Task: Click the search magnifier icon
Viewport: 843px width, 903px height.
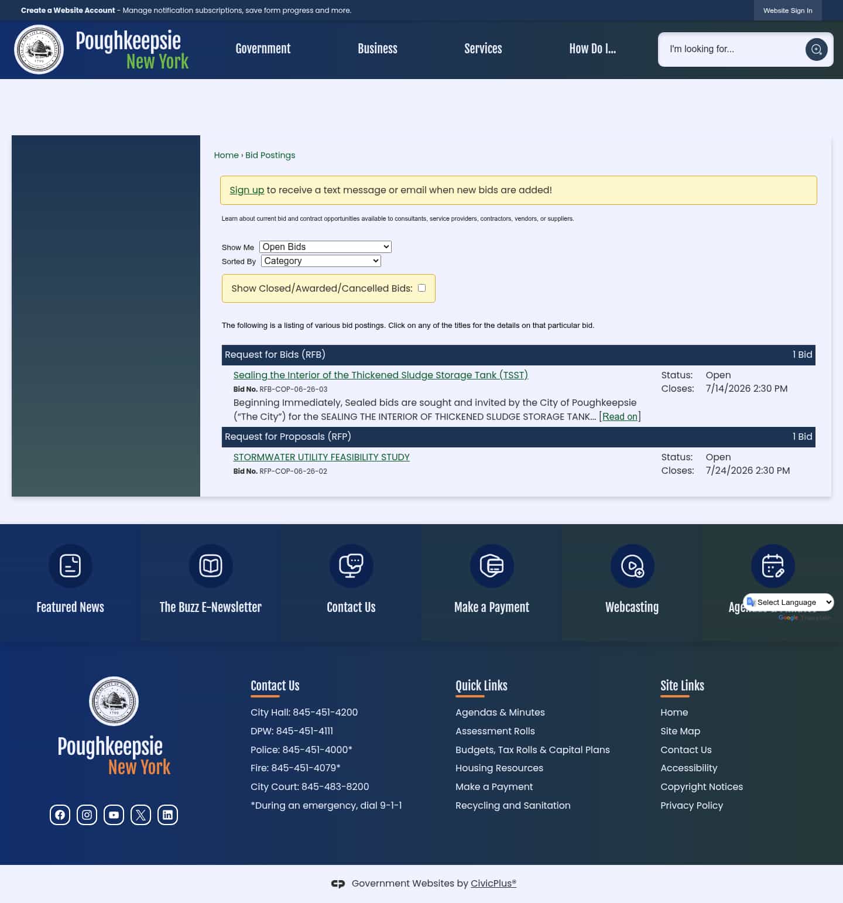Action: click(x=816, y=49)
